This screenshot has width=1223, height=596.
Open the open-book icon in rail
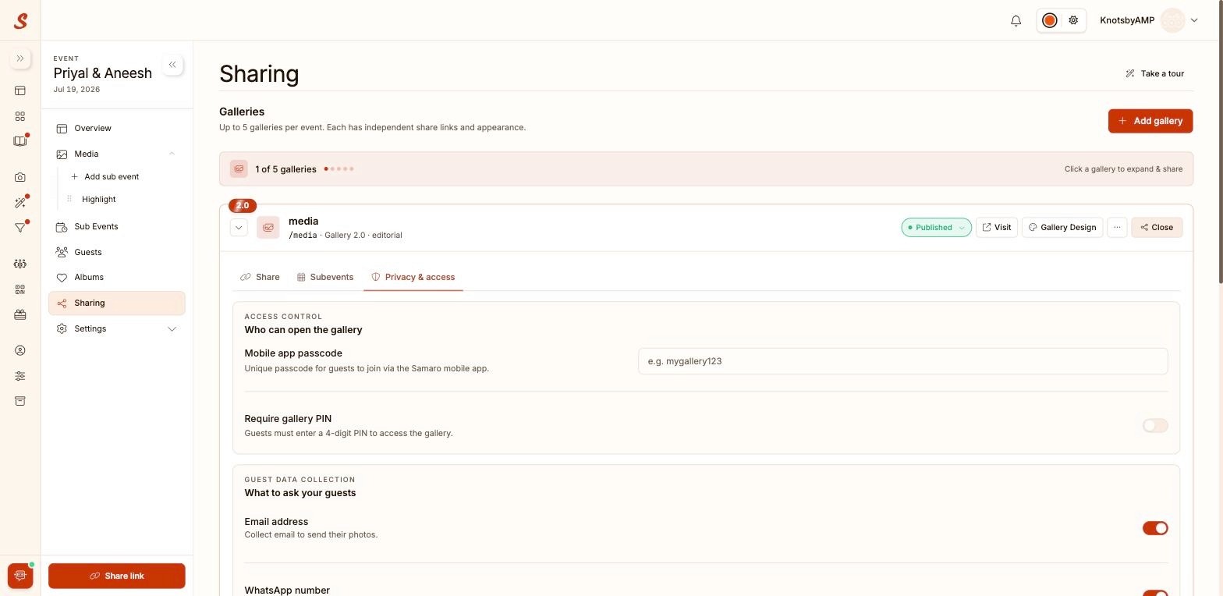(x=20, y=141)
